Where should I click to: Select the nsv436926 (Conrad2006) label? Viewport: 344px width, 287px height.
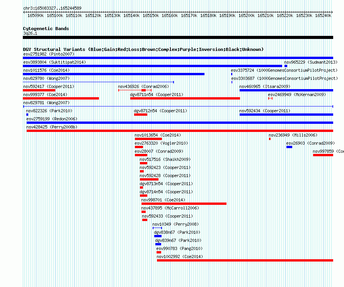[x=143, y=86]
